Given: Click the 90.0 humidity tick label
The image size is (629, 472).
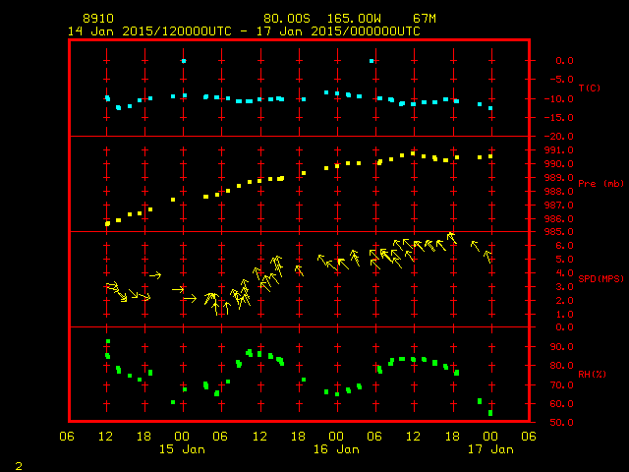Looking at the screenshot, I should pyautogui.click(x=561, y=347).
